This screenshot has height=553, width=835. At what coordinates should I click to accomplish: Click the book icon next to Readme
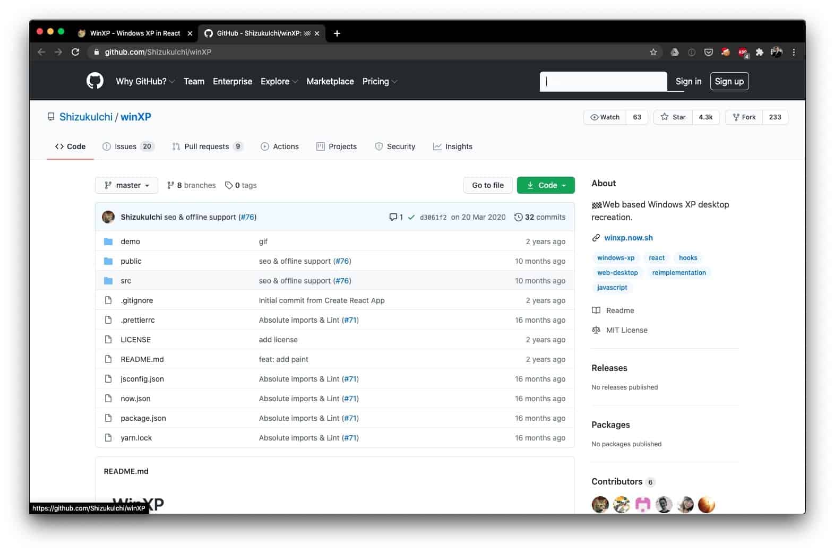(596, 310)
